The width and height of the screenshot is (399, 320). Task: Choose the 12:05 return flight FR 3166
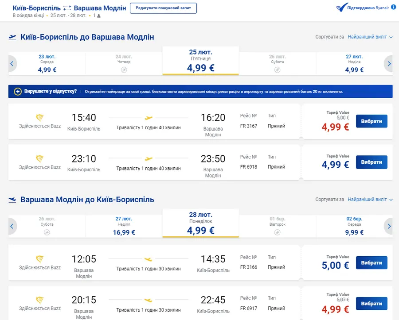click(x=371, y=262)
